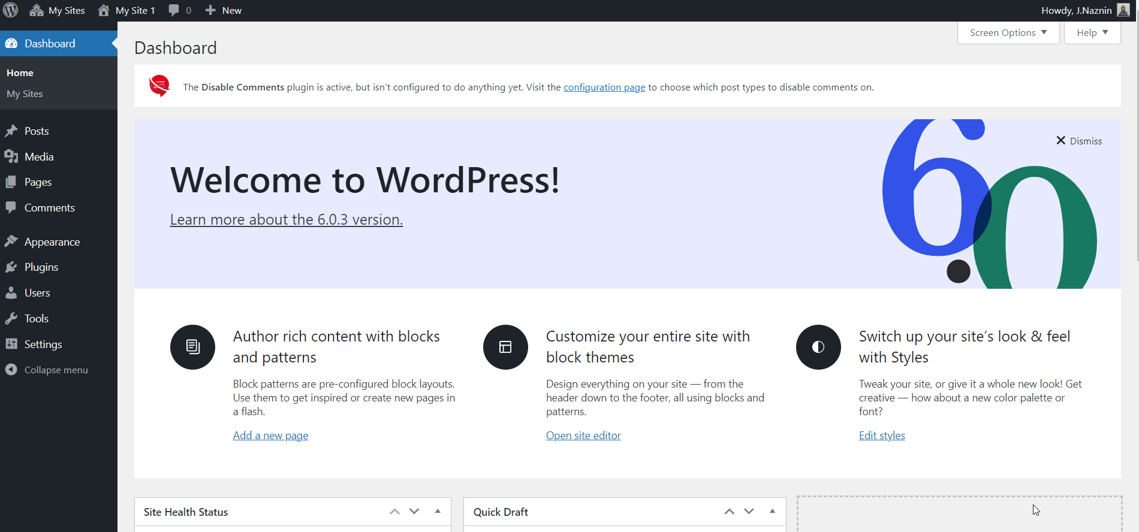Open the Pages menu
Viewport: 1139px width, 532px height.
pos(59,182)
